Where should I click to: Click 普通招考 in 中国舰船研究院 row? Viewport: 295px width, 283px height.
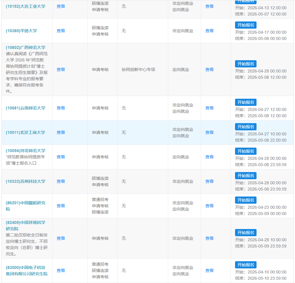(x=100, y=200)
